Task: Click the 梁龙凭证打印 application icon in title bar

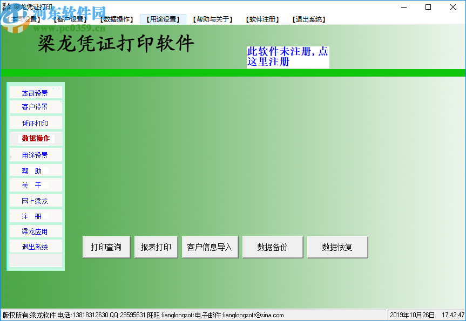Action: click(5, 6)
